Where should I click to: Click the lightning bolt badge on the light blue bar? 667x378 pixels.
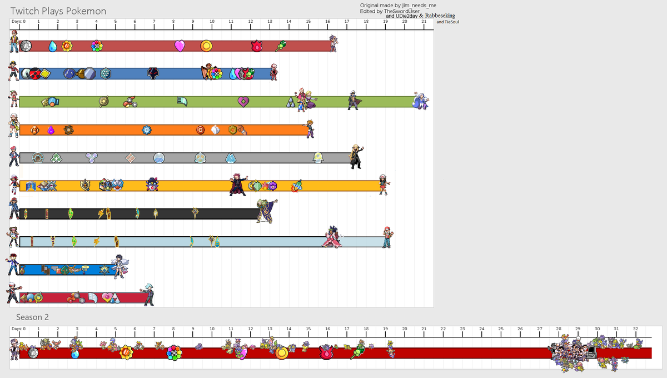(97, 241)
